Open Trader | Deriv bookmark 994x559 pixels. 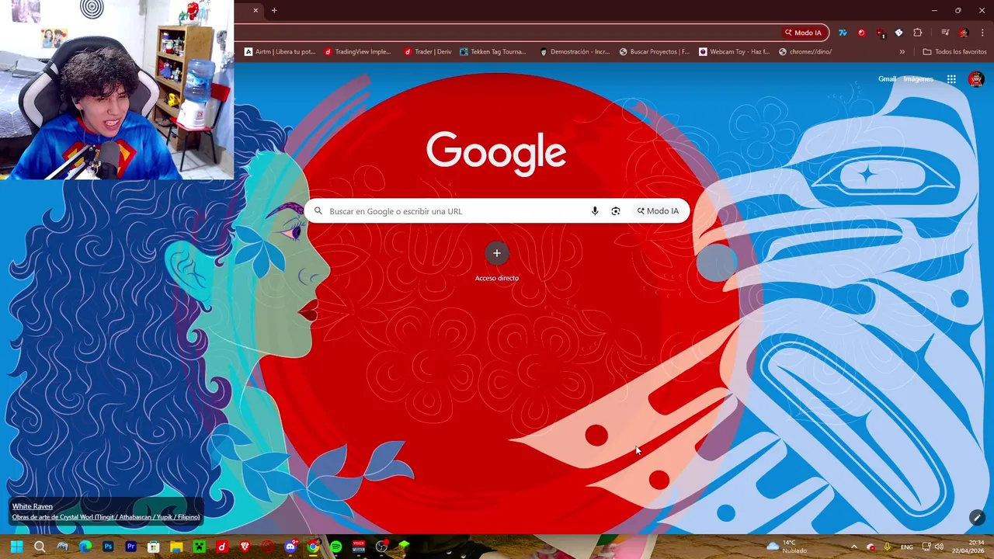coord(428,52)
